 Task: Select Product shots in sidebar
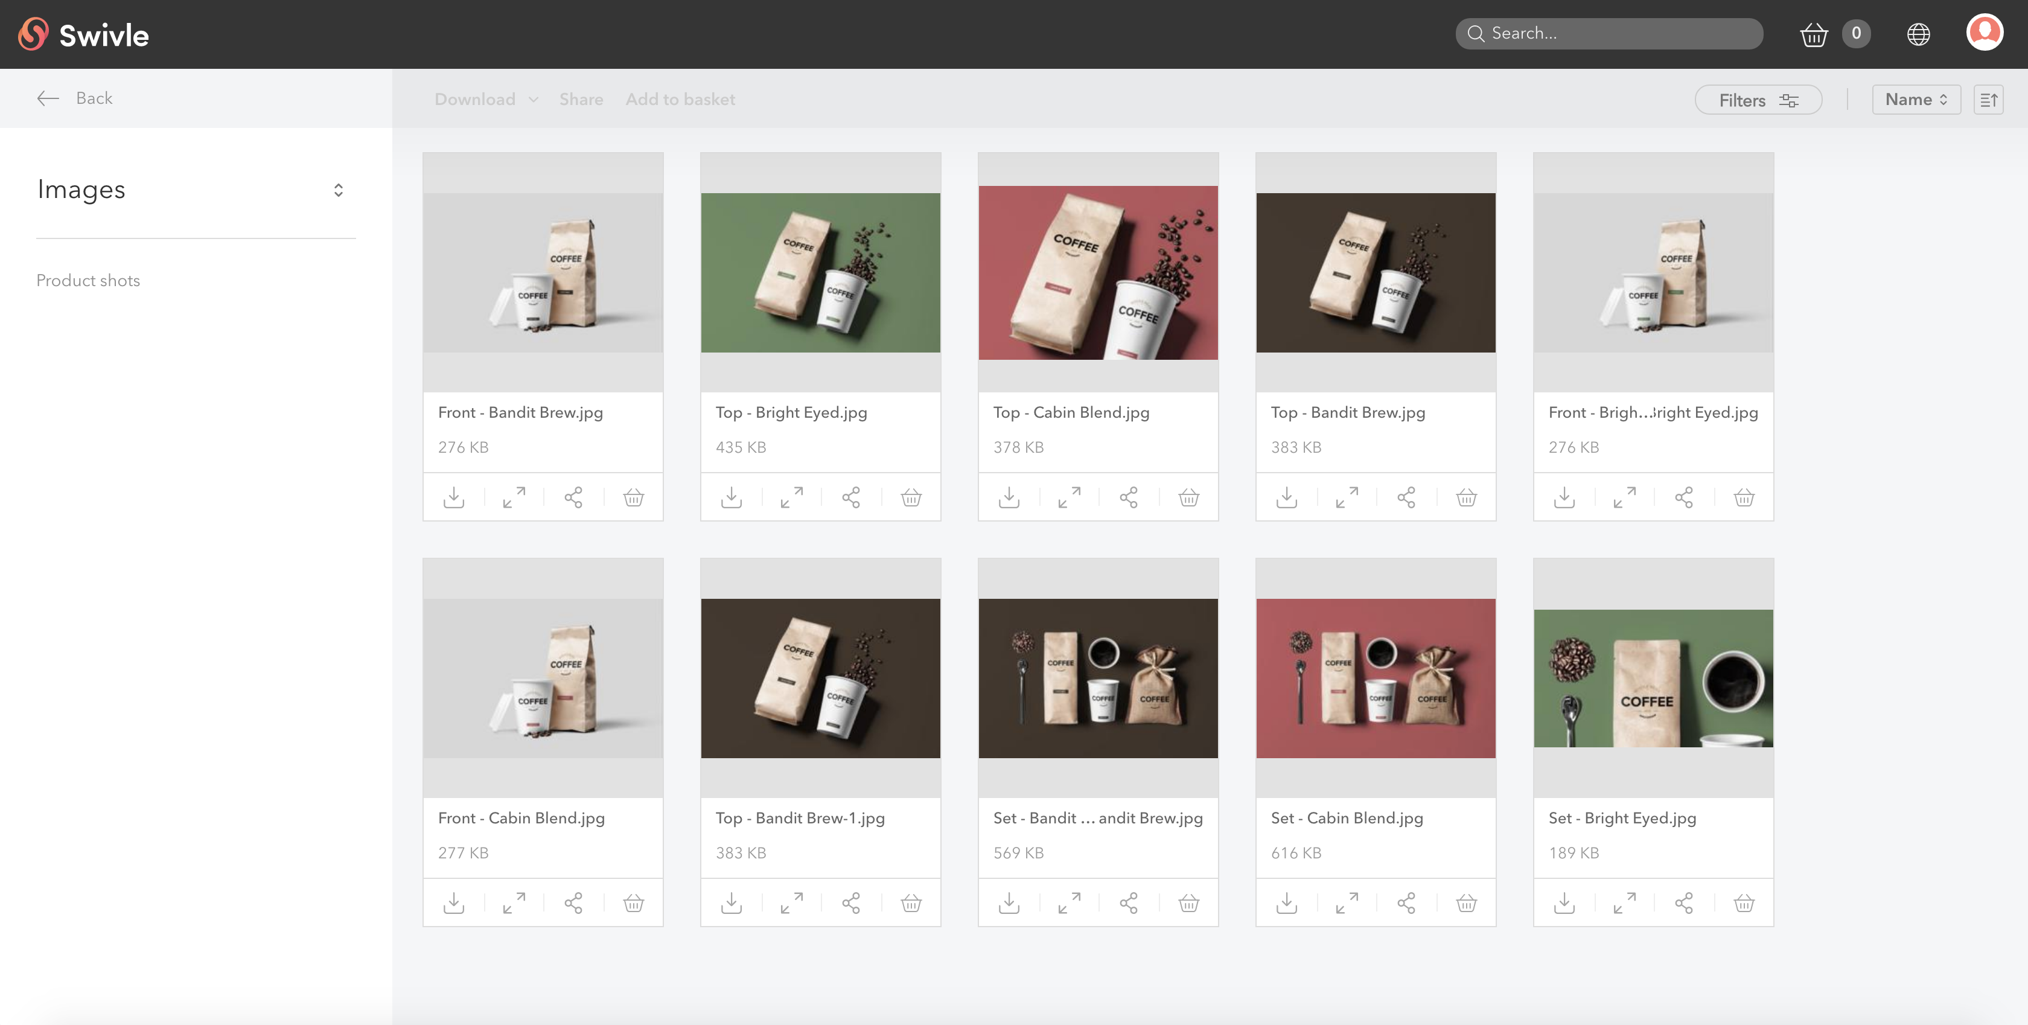[x=88, y=280]
